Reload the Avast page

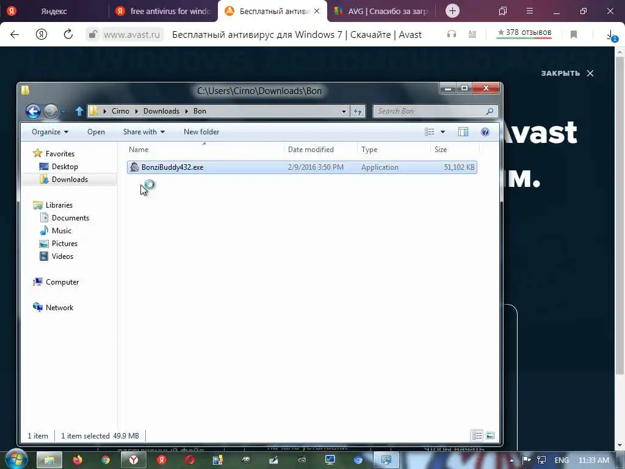tap(68, 34)
